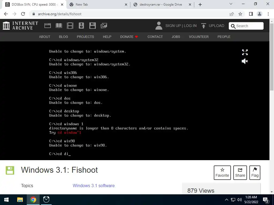Click the volume tray icon
The image size is (274, 205).
tap(239, 200)
